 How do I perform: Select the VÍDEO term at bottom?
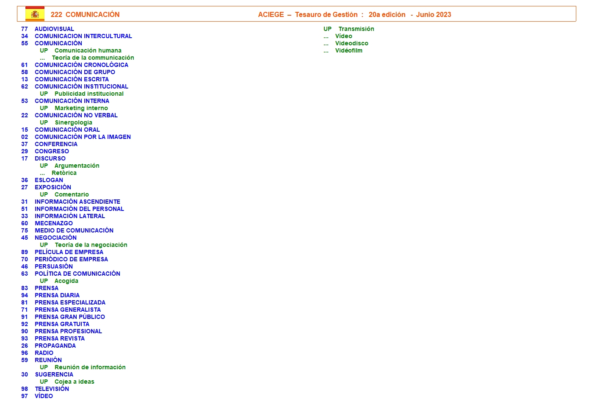44,396
